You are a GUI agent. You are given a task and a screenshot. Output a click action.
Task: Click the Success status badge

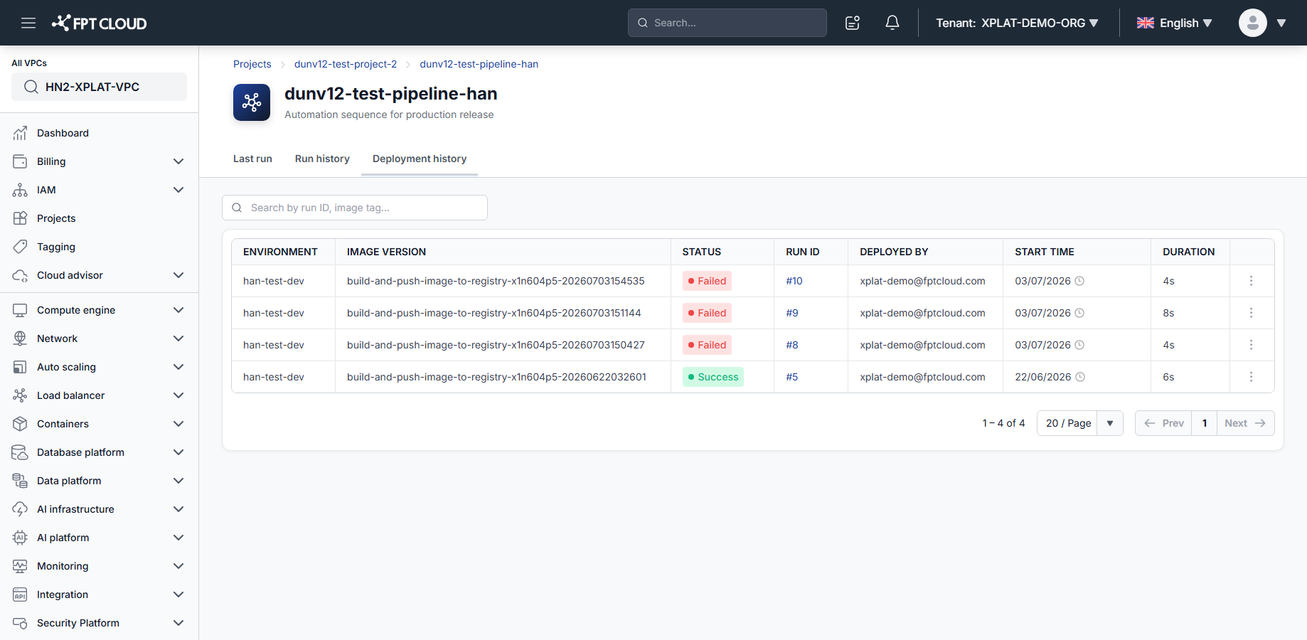click(713, 377)
